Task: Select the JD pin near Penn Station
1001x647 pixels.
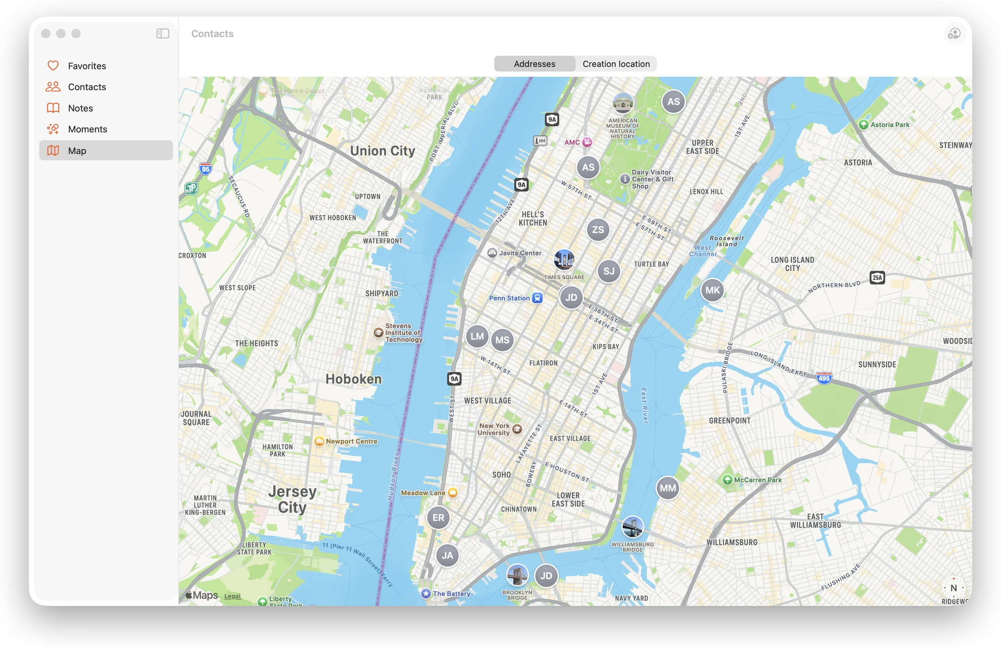Action: pyautogui.click(x=571, y=298)
